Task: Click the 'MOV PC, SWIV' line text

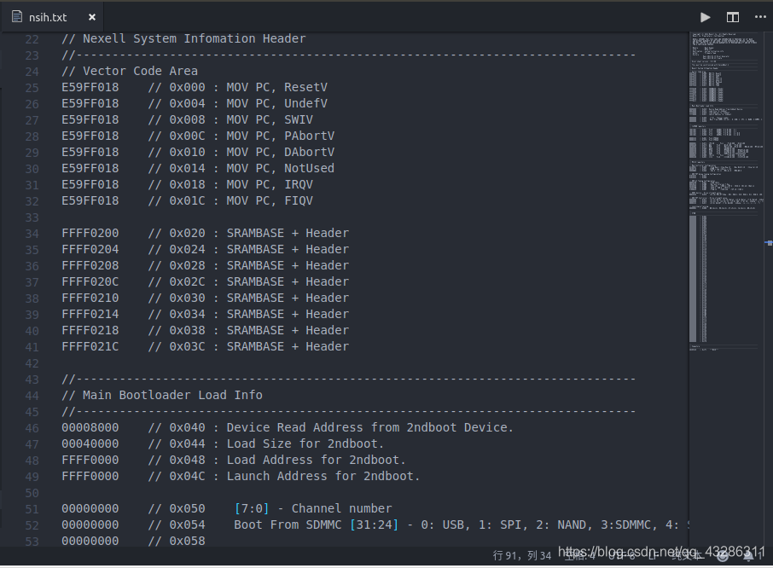Action: 270,120
